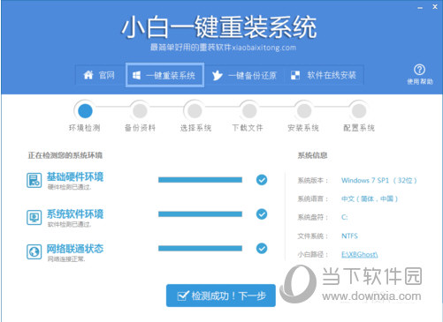
Task: Click the 基础硬件环境 heading
Action: pyautogui.click(x=75, y=176)
